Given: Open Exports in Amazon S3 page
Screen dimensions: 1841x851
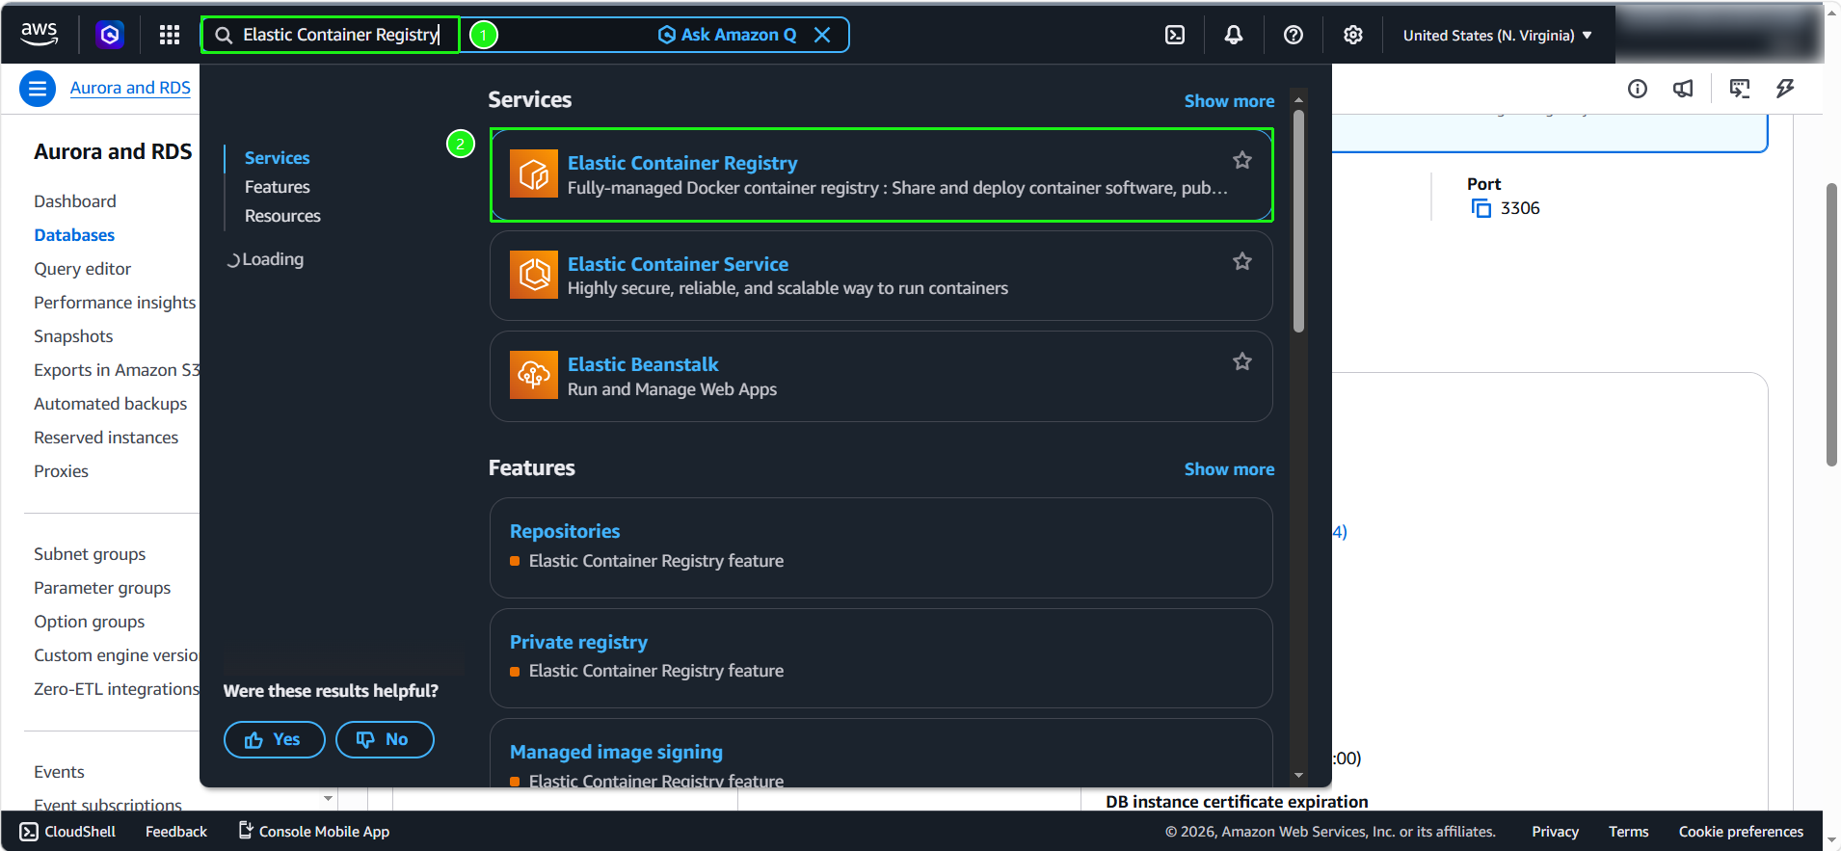Looking at the screenshot, I should [x=117, y=370].
